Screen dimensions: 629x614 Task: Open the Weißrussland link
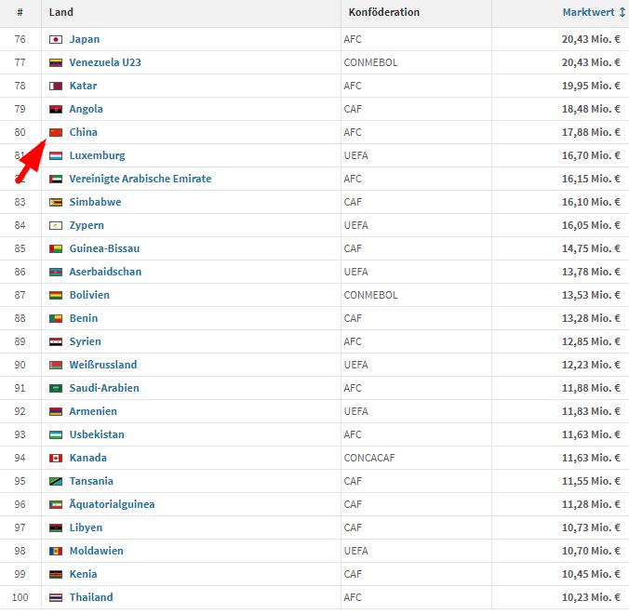[x=102, y=365]
